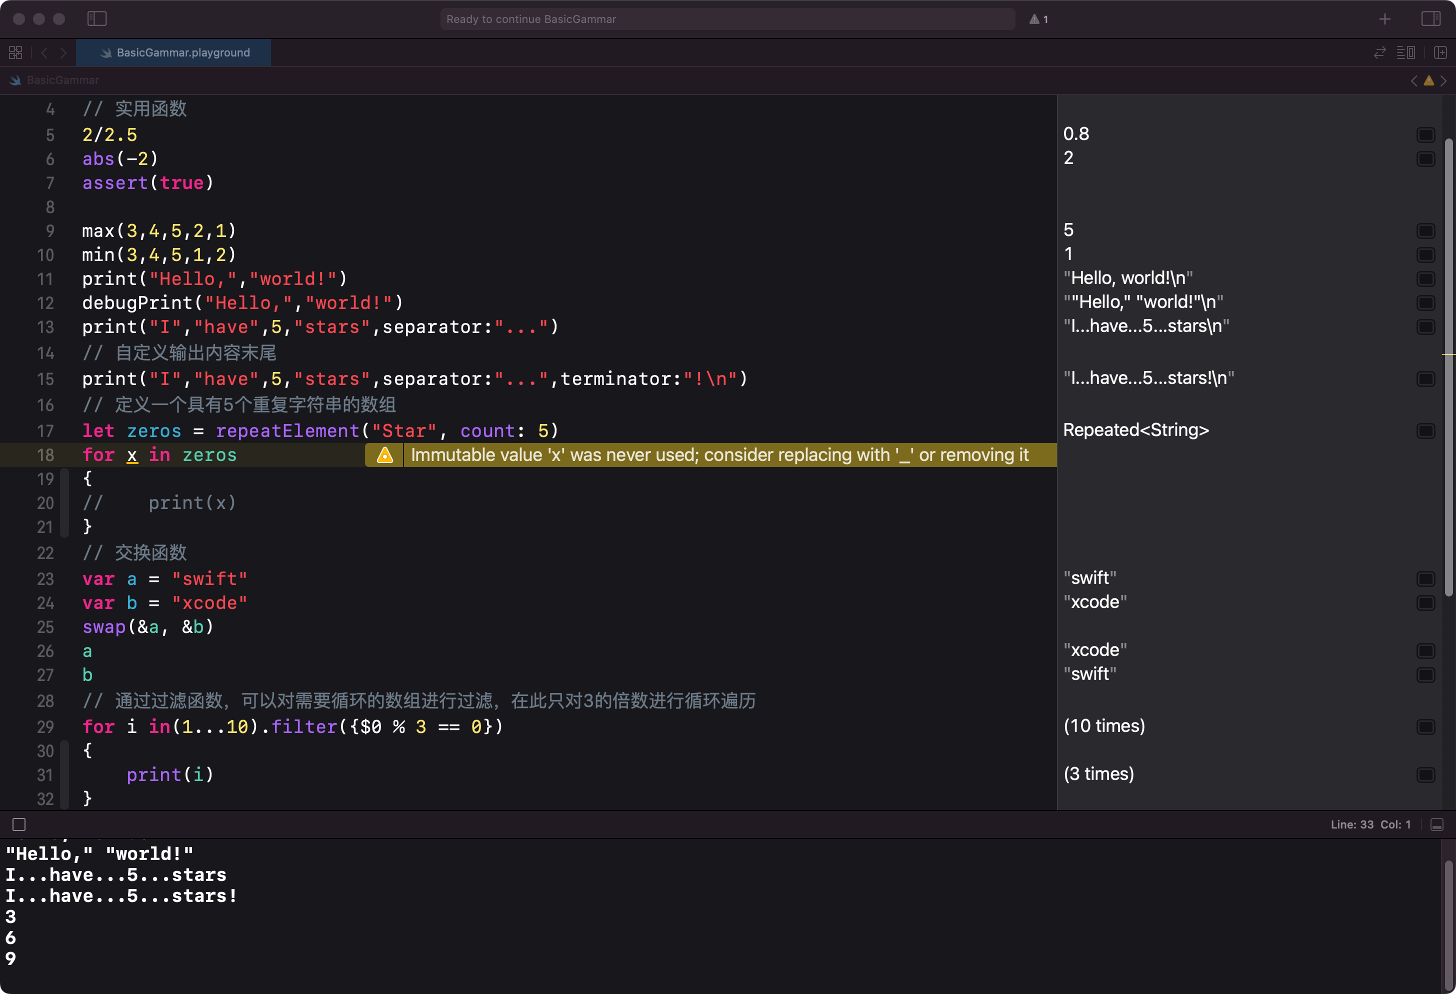
Task: Click Line 33 Col 1 position label
Action: [x=1370, y=824]
